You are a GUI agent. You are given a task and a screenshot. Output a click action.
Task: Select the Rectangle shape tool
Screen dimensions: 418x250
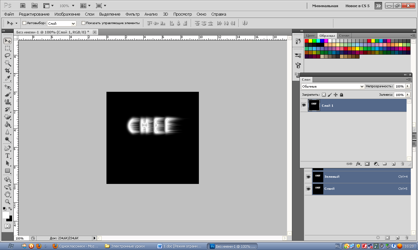[8, 171]
